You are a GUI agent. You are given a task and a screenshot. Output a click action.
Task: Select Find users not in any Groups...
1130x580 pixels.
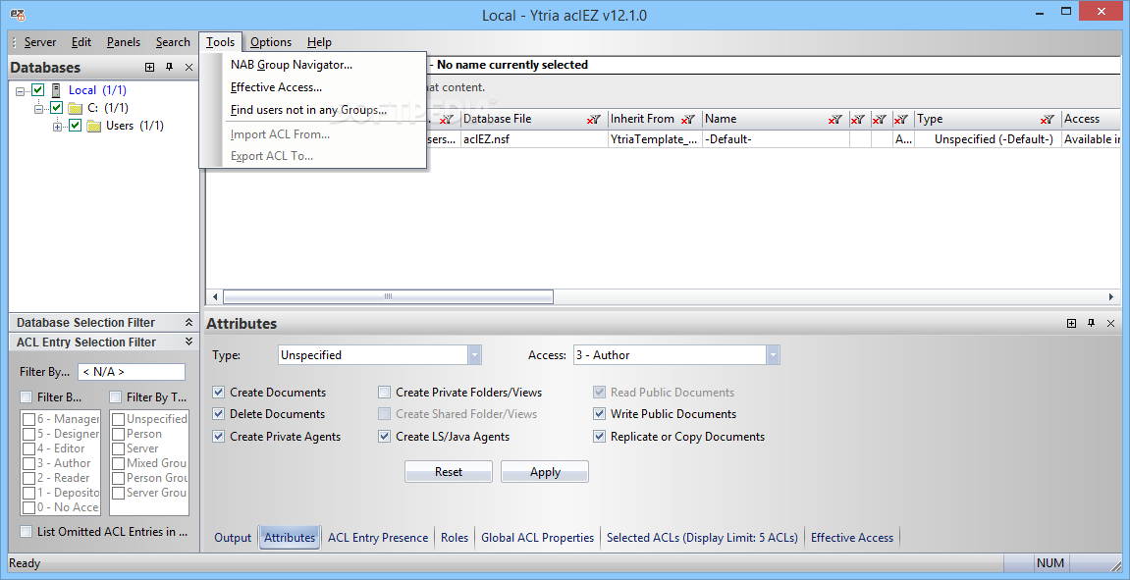(313, 110)
